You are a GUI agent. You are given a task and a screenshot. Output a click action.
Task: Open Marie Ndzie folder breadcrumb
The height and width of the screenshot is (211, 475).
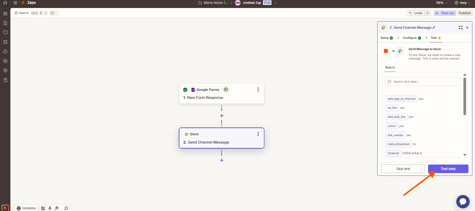point(213,3)
